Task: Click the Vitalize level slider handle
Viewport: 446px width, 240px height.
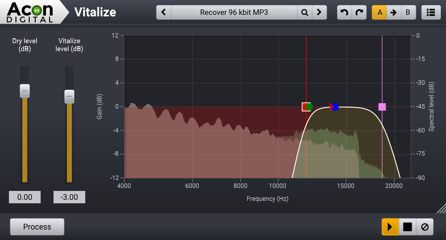Action: pyautogui.click(x=69, y=97)
